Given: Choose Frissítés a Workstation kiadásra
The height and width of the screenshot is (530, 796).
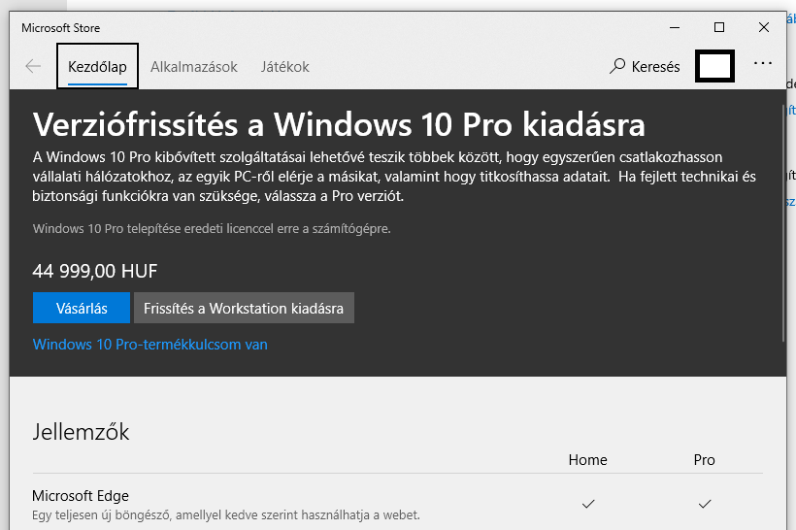Looking at the screenshot, I should click(x=244, y=308).
